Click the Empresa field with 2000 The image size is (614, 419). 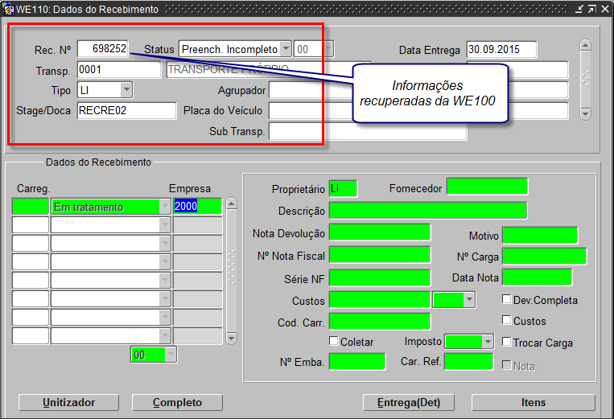pyautogui.click(x=197, y=207)
